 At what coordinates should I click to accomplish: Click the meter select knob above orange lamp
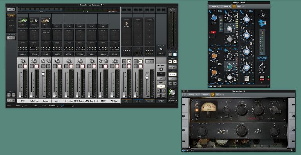pyautogui.click(x=197, y=105)
